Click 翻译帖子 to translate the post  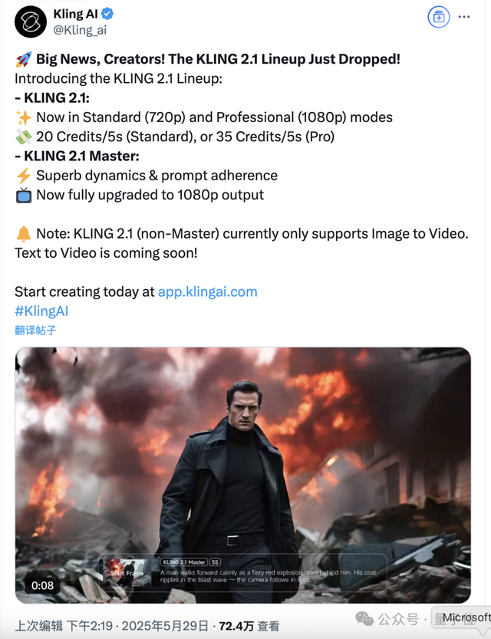click(35, 331)
